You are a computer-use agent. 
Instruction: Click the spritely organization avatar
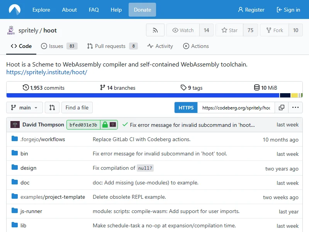11,30
